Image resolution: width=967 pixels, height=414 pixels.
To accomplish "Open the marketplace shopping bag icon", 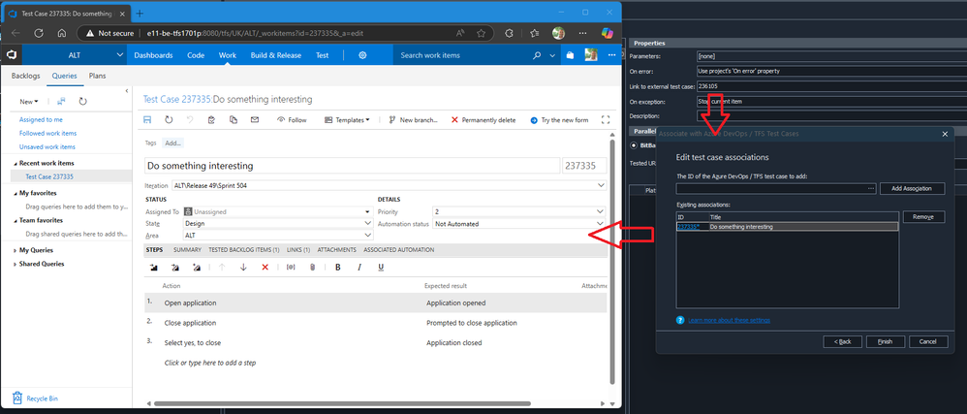I will click(x=571, y=55).
